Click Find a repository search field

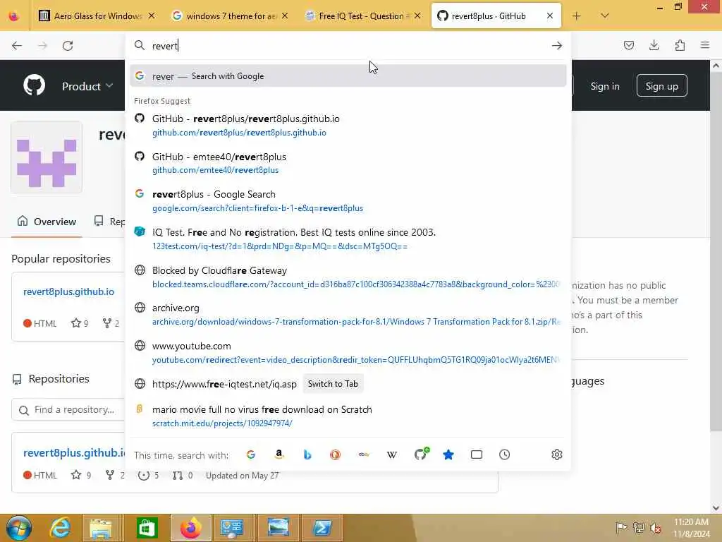click(69, 410)
